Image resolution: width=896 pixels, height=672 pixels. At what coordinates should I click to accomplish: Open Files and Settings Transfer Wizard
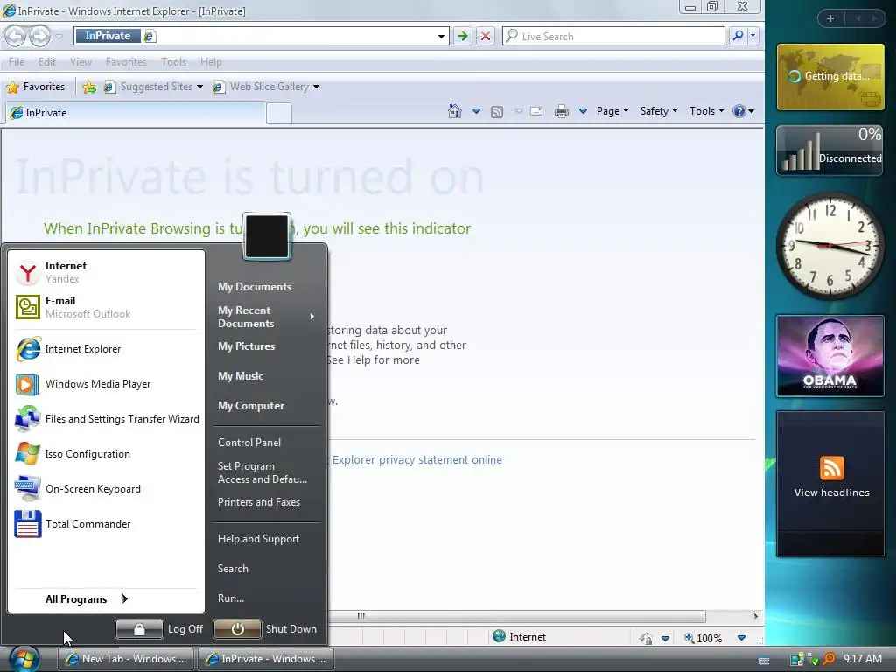(107, 419)
